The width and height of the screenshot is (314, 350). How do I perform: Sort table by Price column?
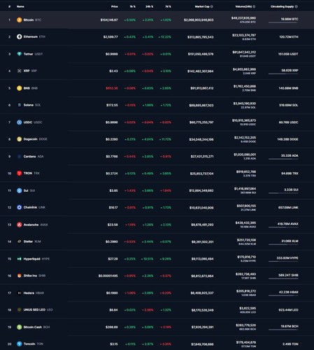pyautogui.click(x=115, y=6)
